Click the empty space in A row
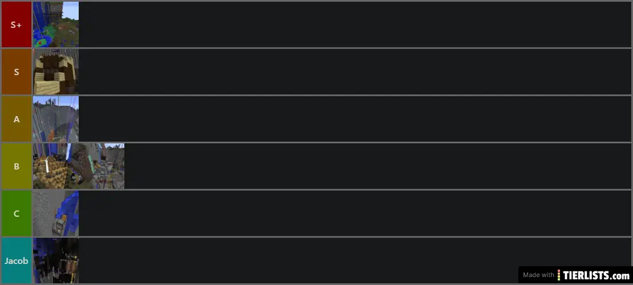Image resolution: width=633 pixels, height=285 pixels. (354, 119)
